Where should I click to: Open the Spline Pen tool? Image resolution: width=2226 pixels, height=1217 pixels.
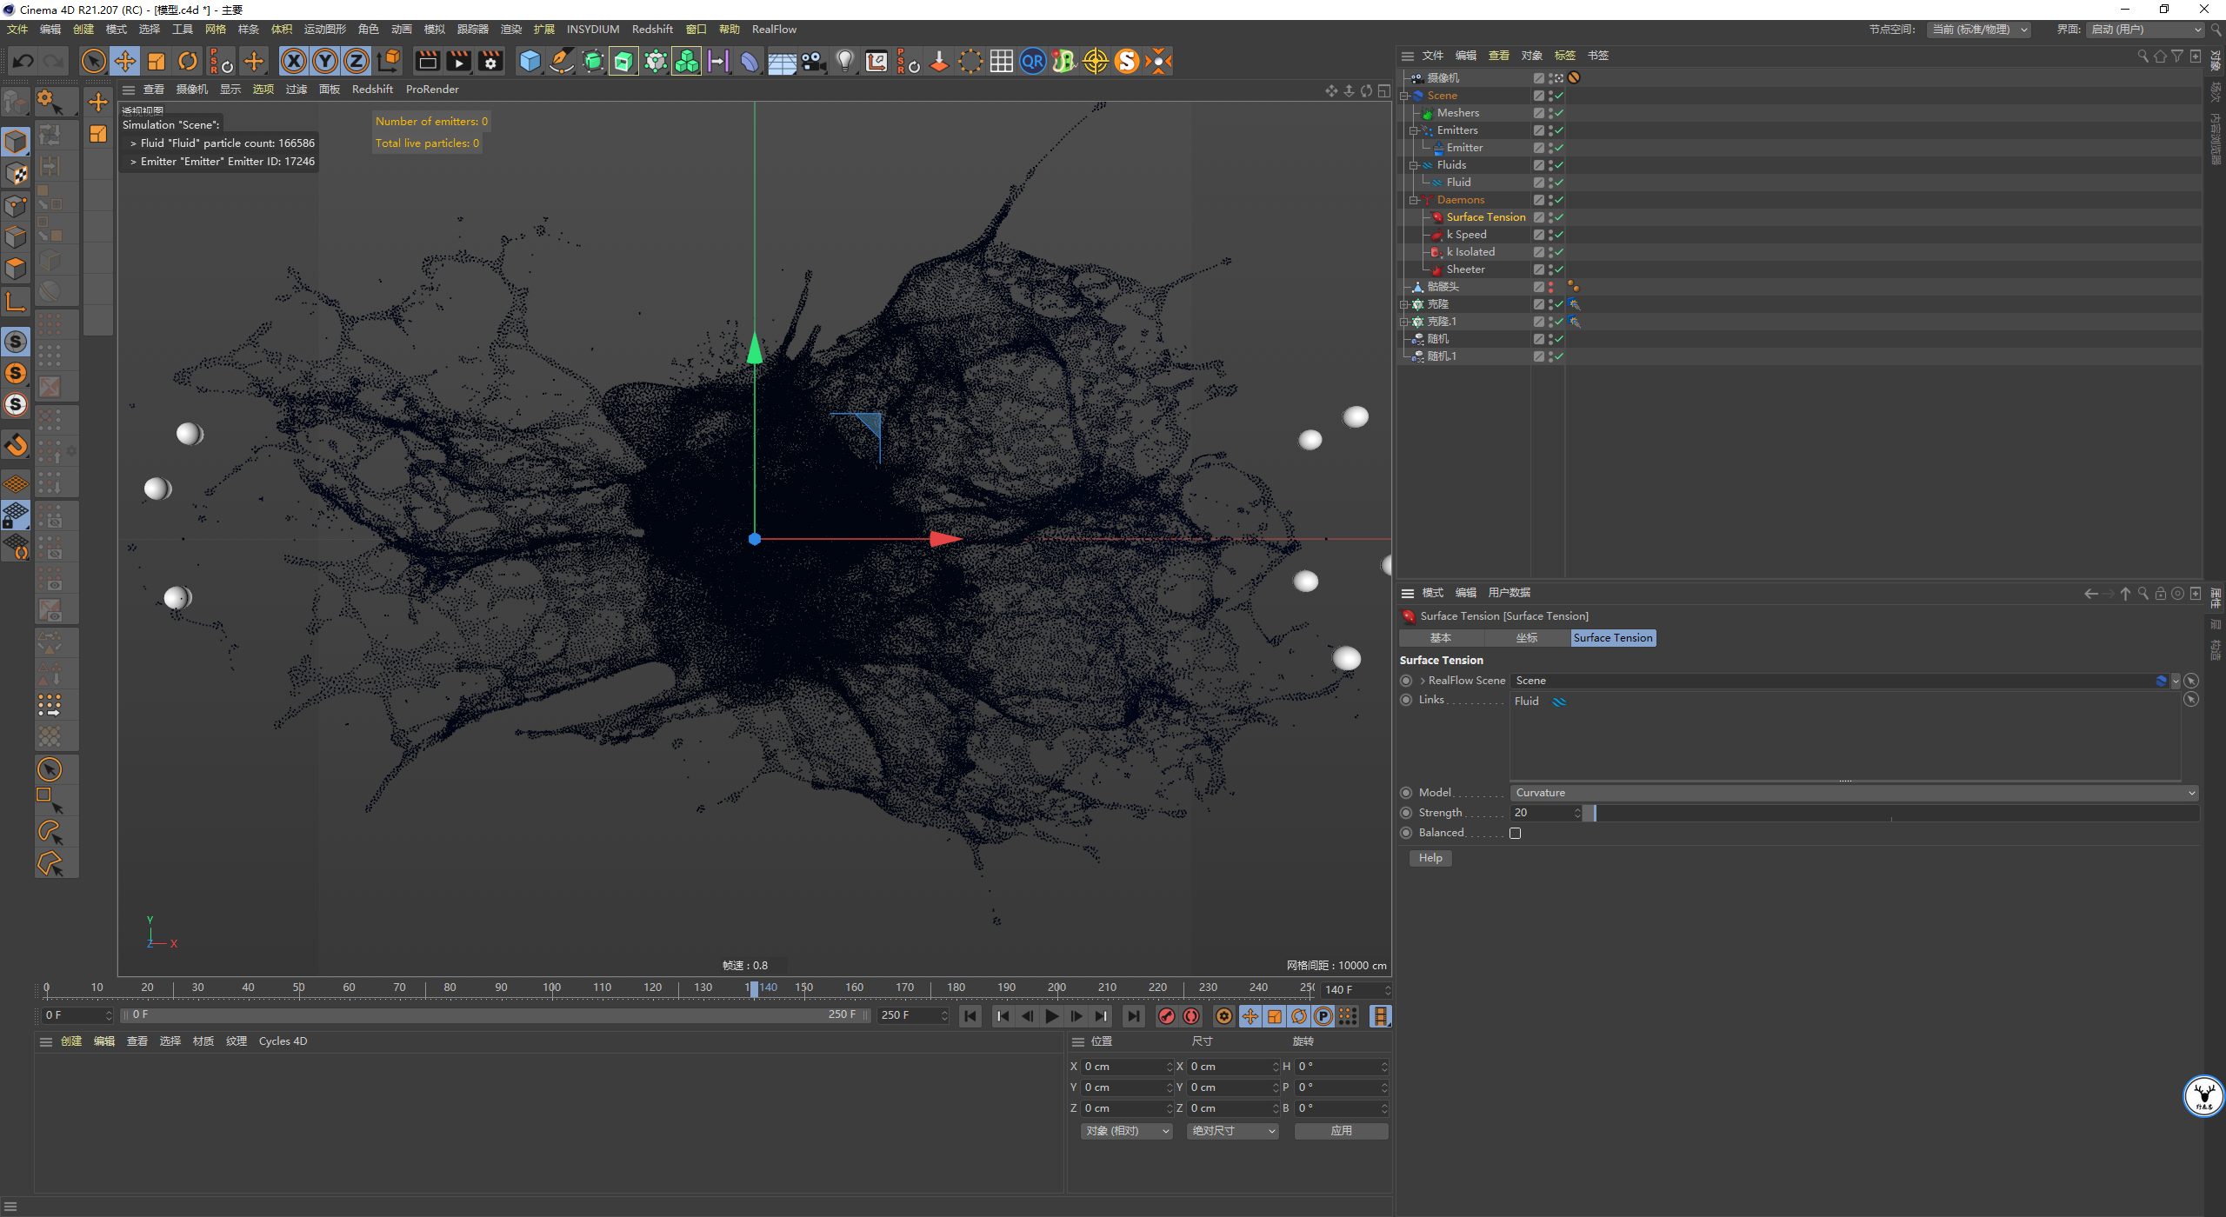click(562, 61)
